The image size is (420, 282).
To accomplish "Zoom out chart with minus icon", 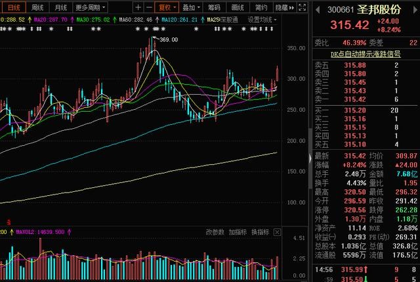I will [x=149, y=7].
